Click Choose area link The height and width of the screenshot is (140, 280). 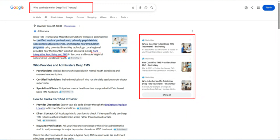click(x=70, y=26)
